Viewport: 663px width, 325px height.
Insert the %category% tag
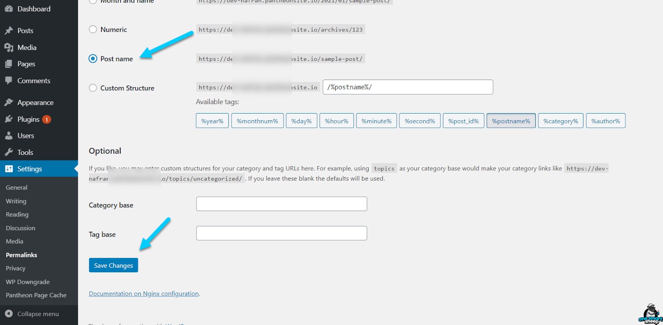tap(561, 121)
